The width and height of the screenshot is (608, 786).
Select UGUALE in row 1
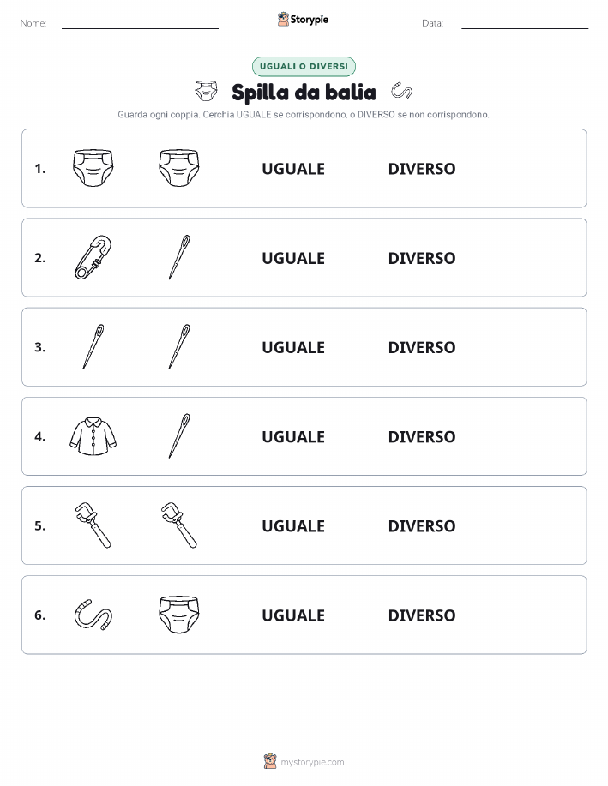tap(293, 169)
